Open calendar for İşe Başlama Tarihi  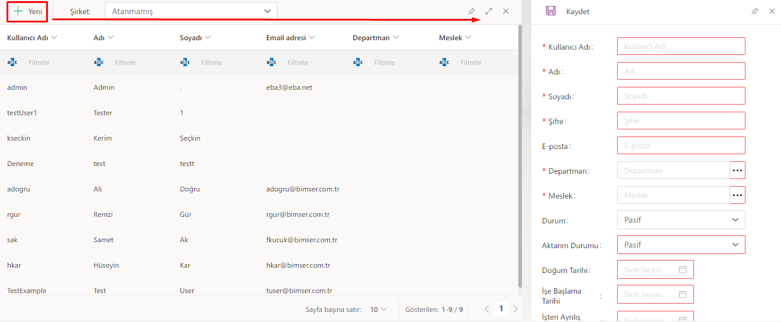click(x=682, y=294)
